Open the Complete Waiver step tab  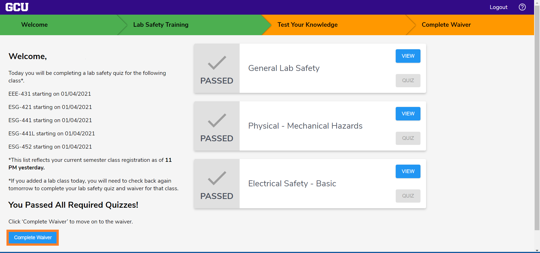446,25
